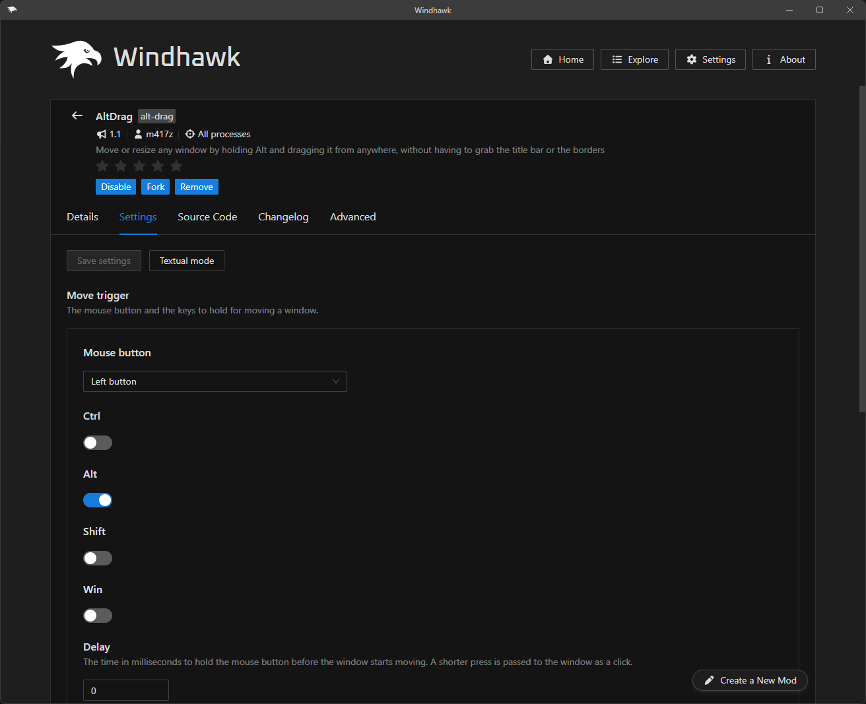The width and height of the screenshot is (866, 704).
Task: Click the pencil icon on Create a New Mod
Action: [x=709, y=680]
